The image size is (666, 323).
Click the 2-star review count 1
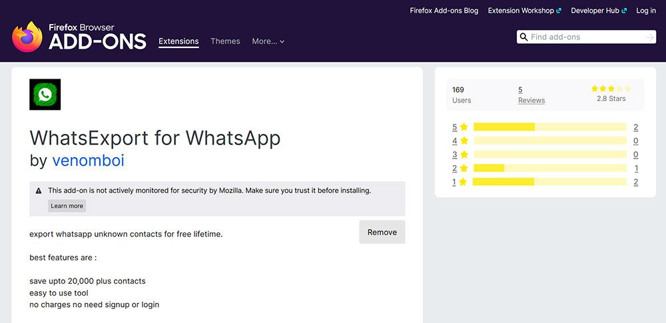click(636, 168)
